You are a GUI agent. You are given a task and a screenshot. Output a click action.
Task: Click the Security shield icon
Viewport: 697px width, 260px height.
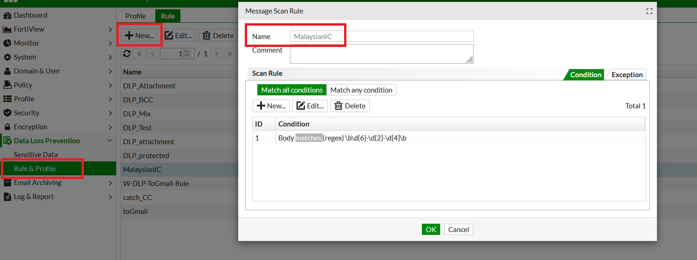(7, 113)
